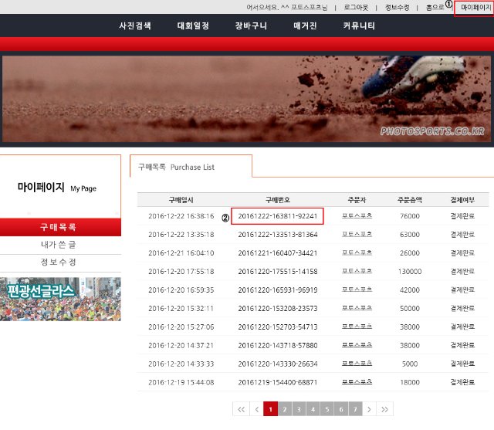This screenshot has width=494, height=430.
Task: Click purchase date 2016-12-21 16:04:10
Action: pos(181,253)
